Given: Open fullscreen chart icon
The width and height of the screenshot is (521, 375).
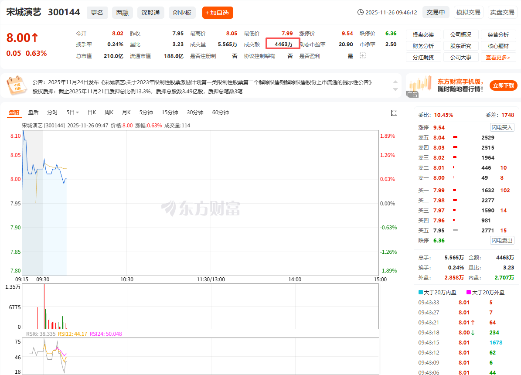Looking at the screenshot, I should click(x=394, y=113).
